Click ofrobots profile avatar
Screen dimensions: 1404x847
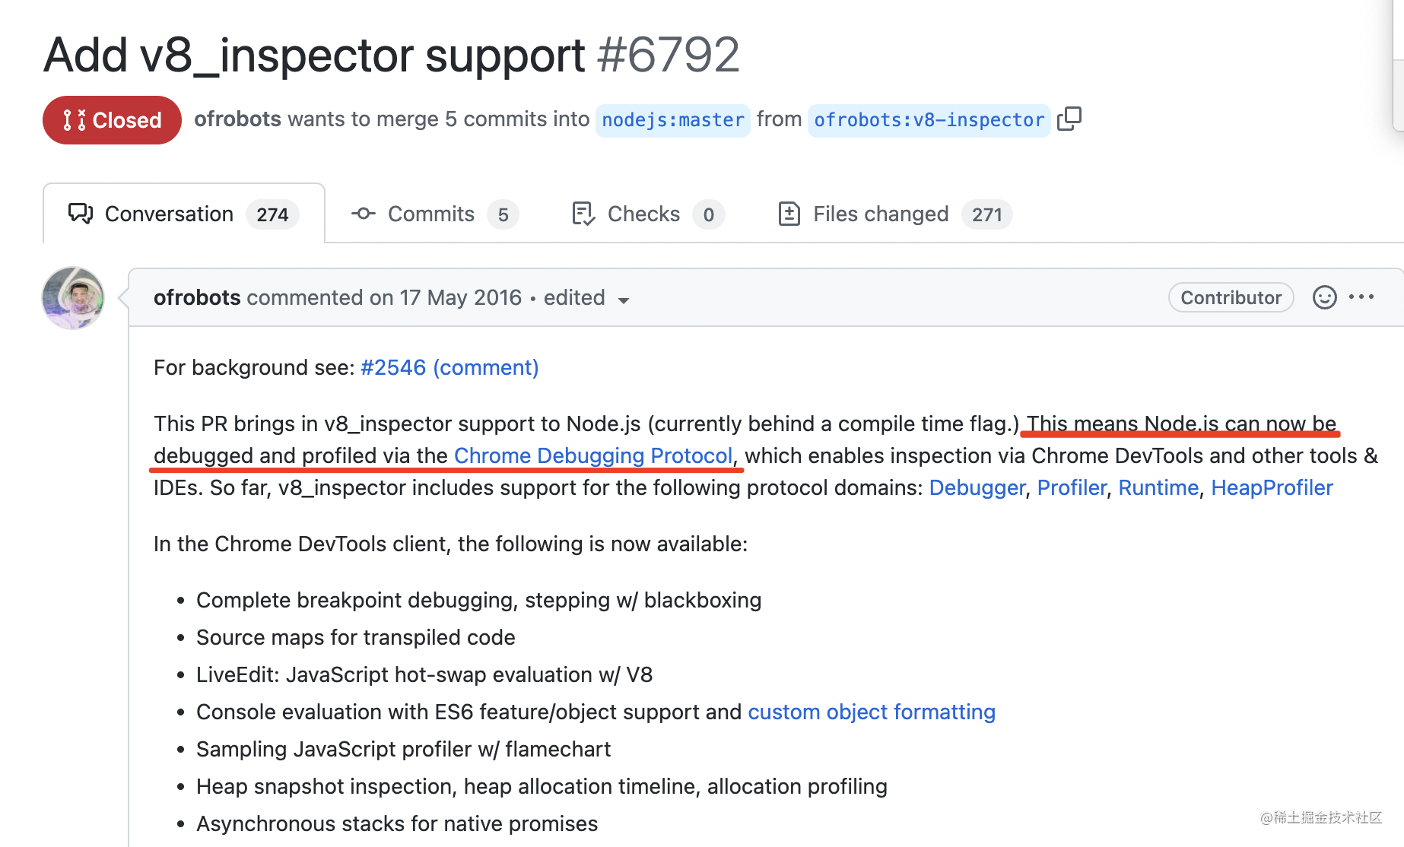[73, 298]
